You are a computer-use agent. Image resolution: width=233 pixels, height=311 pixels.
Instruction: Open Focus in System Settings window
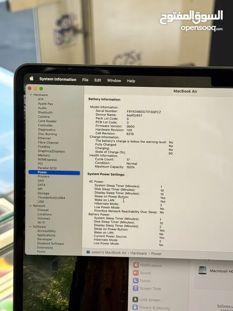142,280
